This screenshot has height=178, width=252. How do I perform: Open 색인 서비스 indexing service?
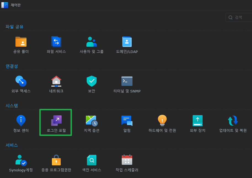click(x=92, y=160)
